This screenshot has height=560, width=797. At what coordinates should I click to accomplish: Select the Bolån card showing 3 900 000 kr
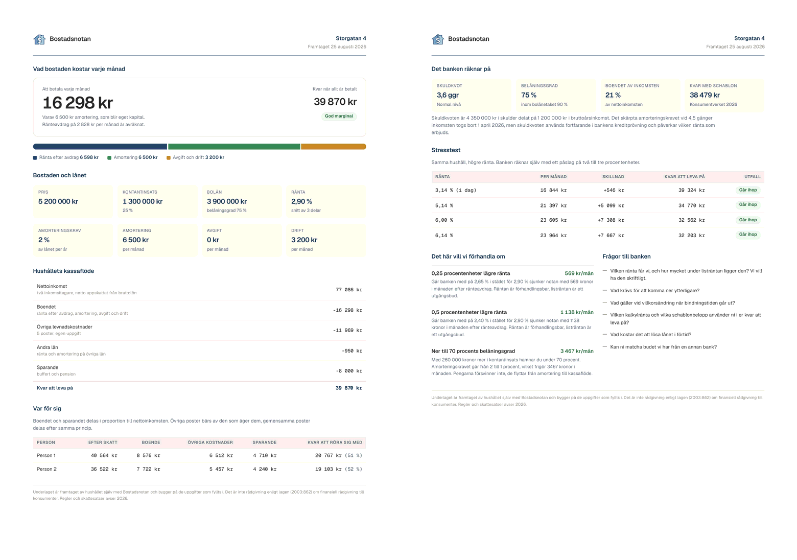(242, 202)
